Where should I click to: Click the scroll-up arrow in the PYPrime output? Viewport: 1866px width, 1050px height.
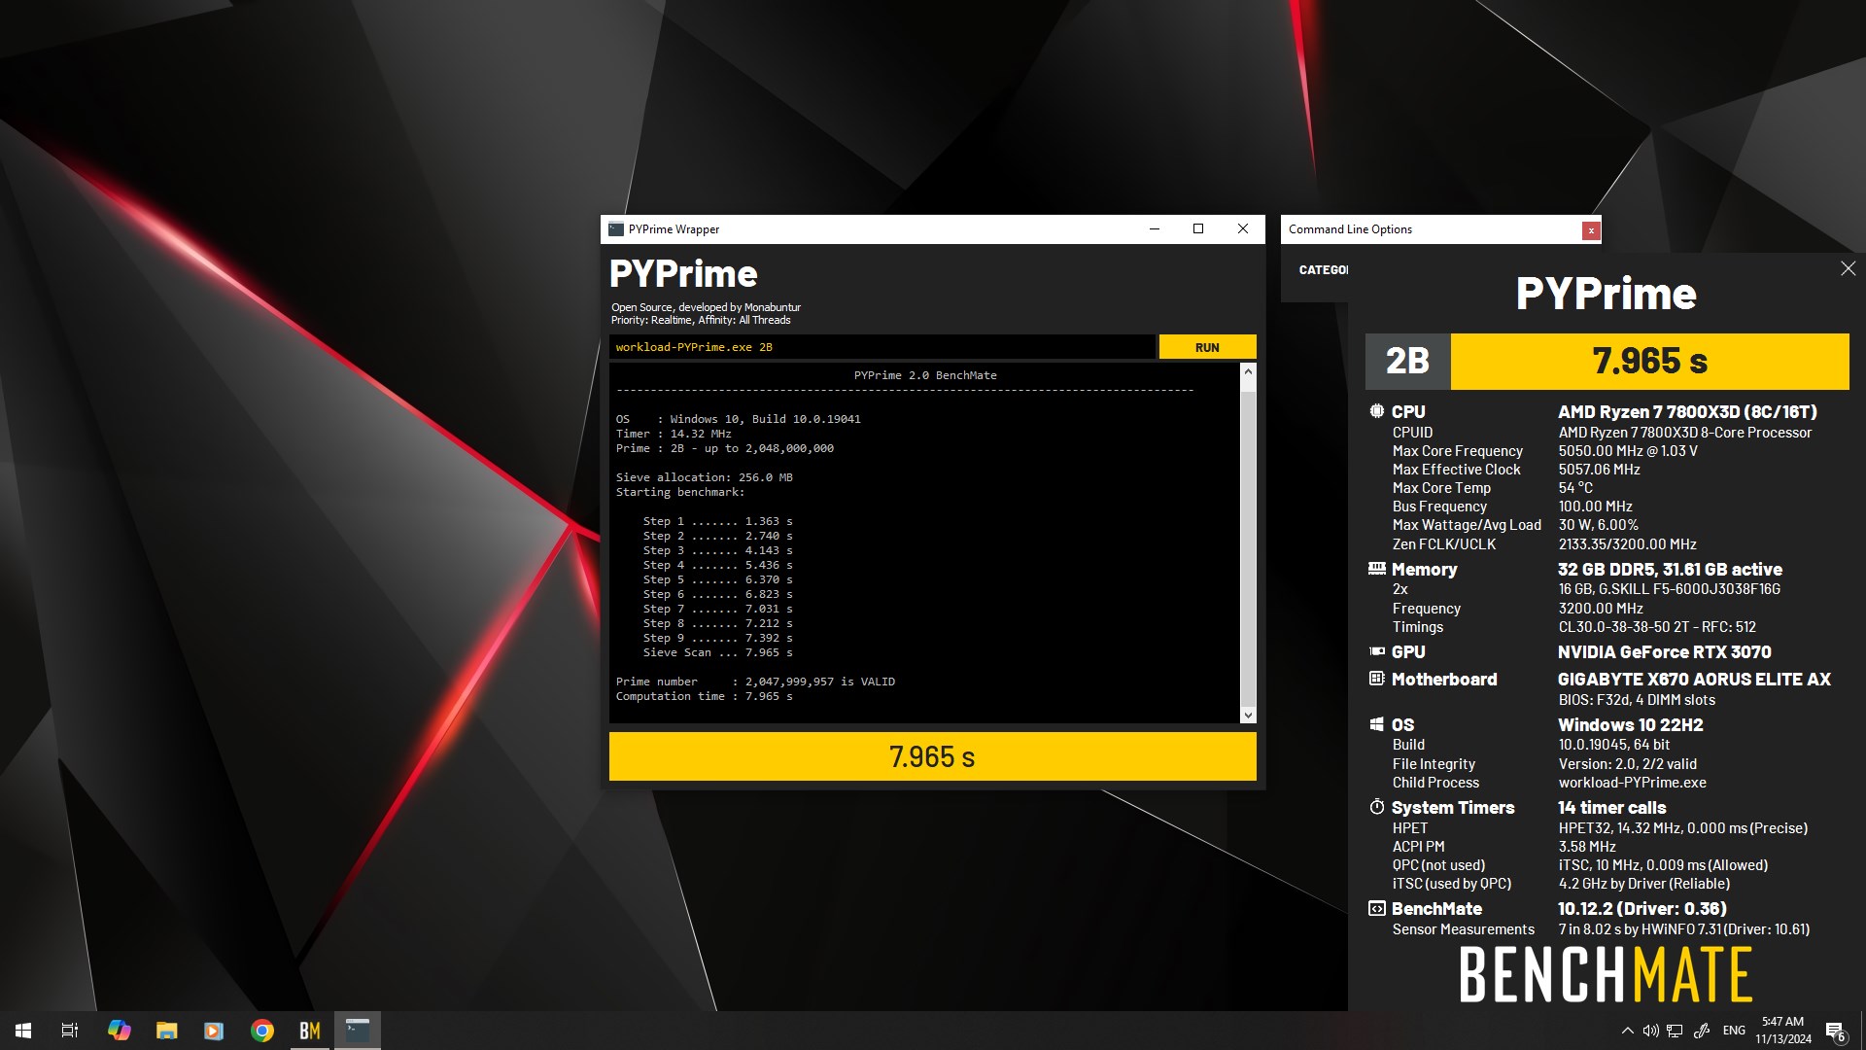(x=1248, y=372)
